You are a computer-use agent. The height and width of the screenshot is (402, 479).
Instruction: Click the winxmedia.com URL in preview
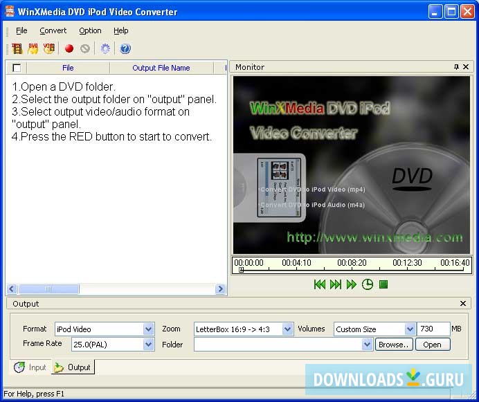point(374,237)
